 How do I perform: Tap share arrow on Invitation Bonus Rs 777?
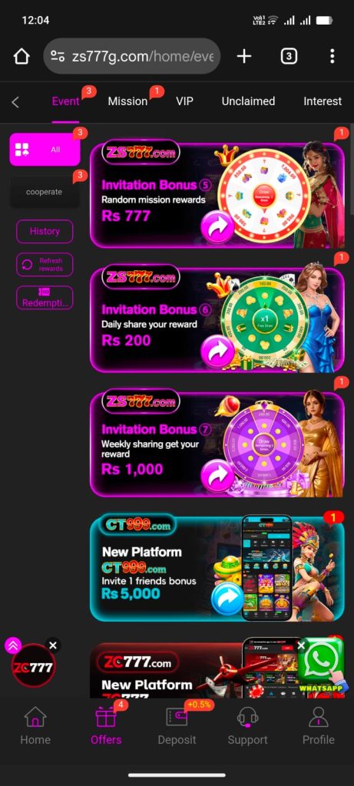click(217, 227)
